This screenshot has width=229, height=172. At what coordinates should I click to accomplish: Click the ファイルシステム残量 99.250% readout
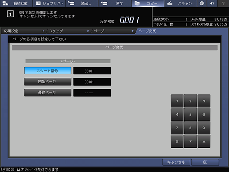pos(210,24)
